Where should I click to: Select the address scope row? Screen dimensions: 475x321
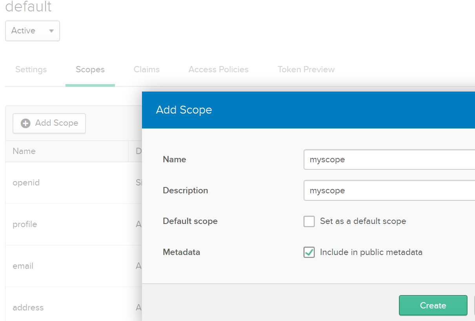28,308
